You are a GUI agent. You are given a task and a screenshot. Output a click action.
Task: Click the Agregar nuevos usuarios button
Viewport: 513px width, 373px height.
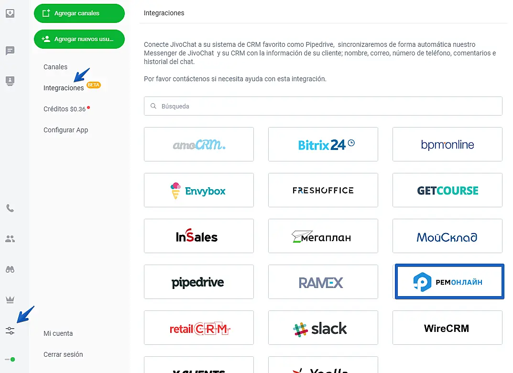click(x=79, y=39)
